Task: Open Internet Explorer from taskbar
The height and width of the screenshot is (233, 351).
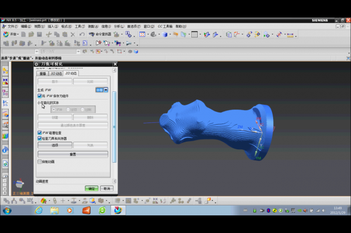Action: click(39, 210)
